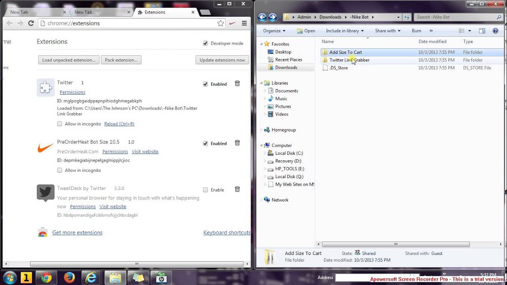The height and width of the screenshot is (285, 507).
Task: Collapse the Libraries tree section
Action: point(261,83)
